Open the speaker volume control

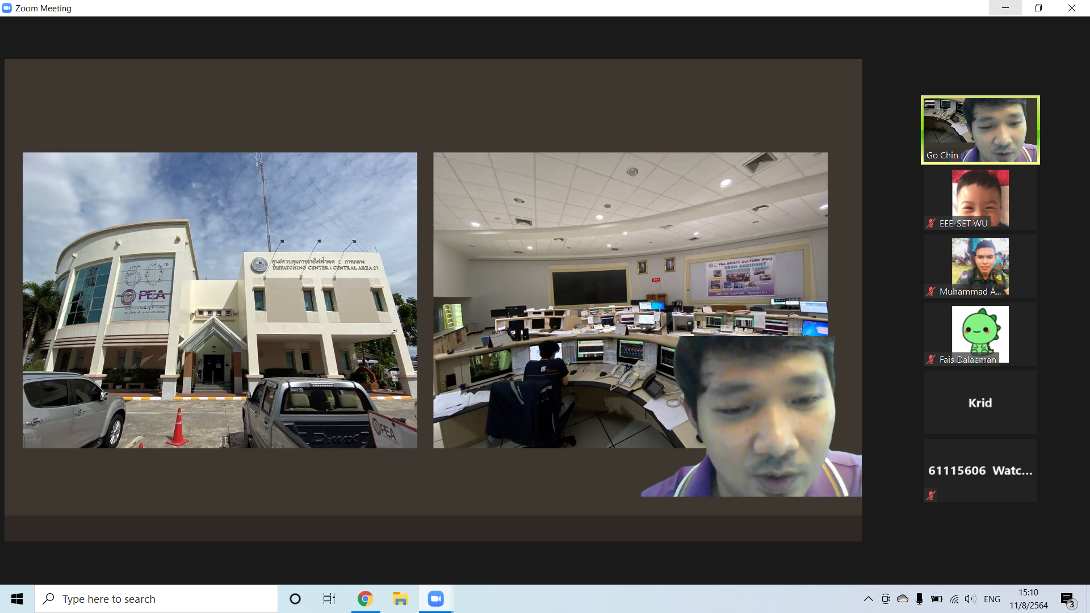coord(970,599)
